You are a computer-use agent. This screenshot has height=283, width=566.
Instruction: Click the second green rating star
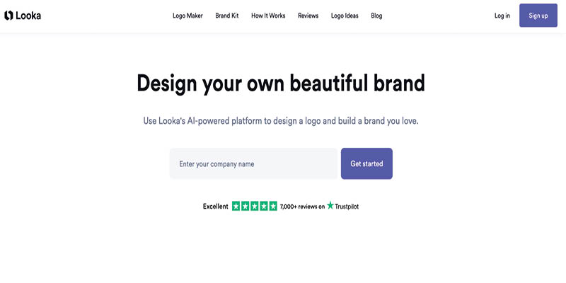pyautogui.click(x=246, y=206)
